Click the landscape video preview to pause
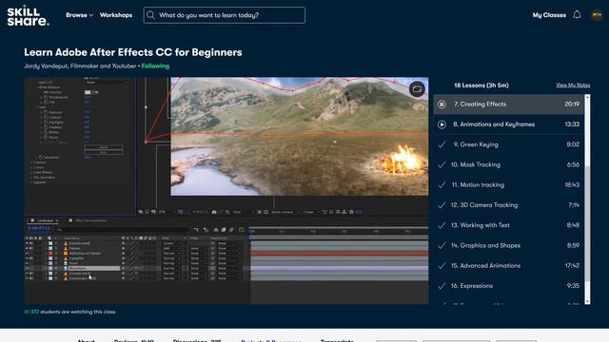Screen dimensions: 609x342 [300, 136]
